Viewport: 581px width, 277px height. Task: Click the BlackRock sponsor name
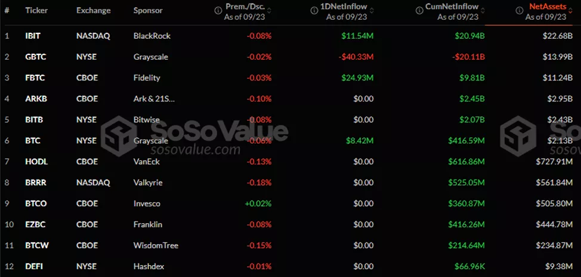pos(152,36)
